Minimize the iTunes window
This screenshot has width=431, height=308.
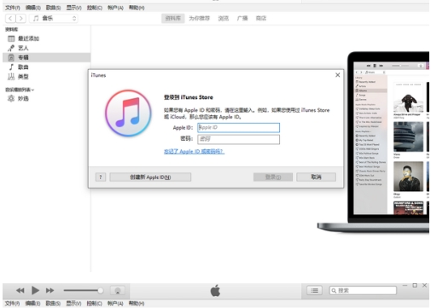point(405,285)
